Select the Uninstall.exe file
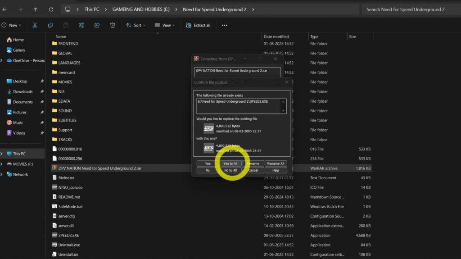461x259 pixels. tap(66, 245)
